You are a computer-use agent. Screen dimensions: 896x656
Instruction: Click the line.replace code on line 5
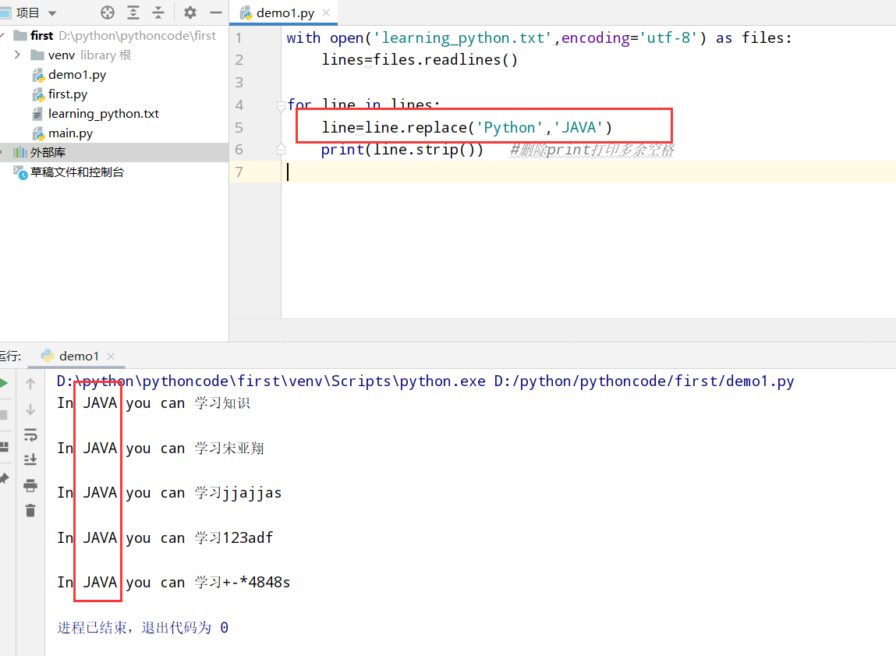pos(466,127)
